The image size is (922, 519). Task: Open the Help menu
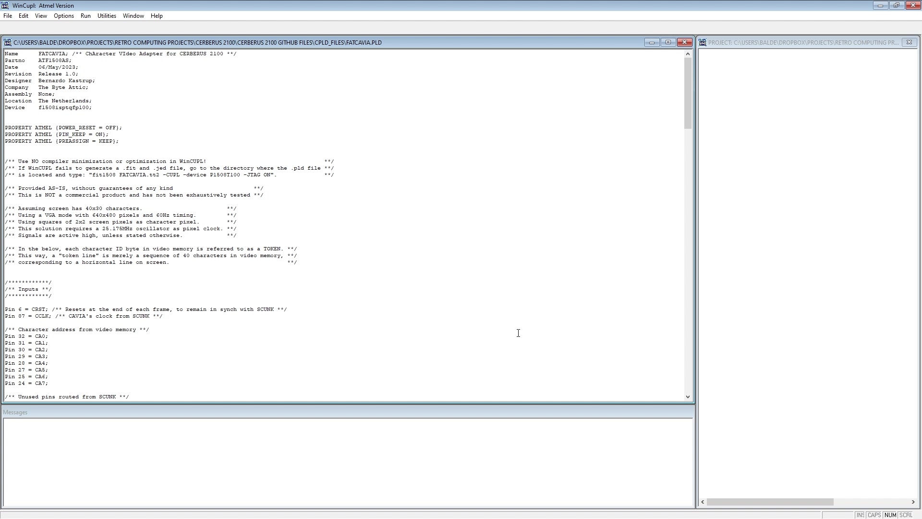coord(157,16)
